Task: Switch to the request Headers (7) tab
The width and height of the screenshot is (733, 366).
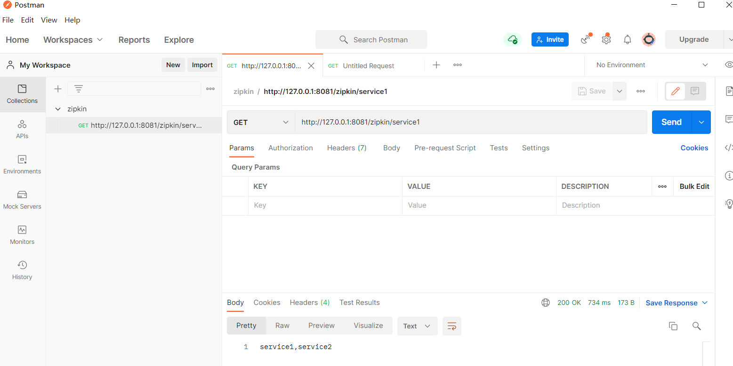Action: click(x=347, y=148)
